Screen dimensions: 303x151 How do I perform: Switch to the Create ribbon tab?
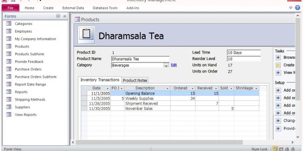tap(48, 8)
